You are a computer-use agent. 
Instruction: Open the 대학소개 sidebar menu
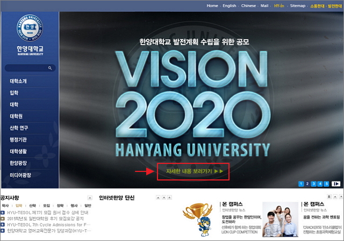click(x=18, y=81)
